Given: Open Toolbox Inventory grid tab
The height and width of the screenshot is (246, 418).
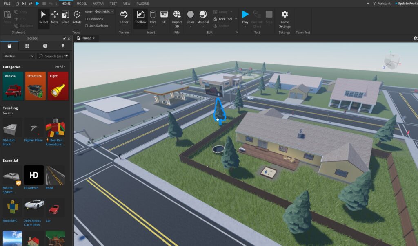Looking at the screenshot, I should [x=27, y=46].
